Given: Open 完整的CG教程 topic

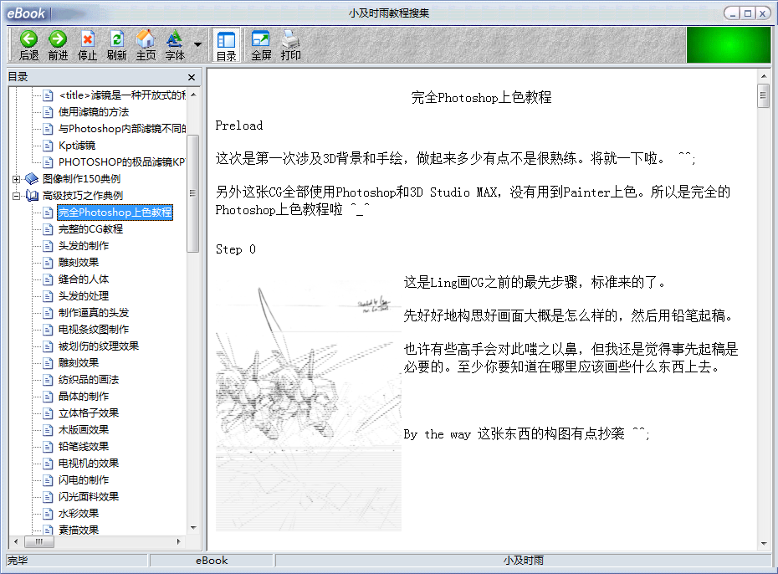Looking at the screenshot, I should [x=91, y=229].
